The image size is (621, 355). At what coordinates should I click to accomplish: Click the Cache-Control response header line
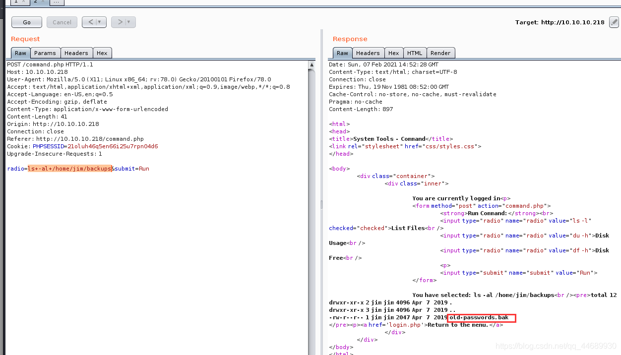(413, 94)
